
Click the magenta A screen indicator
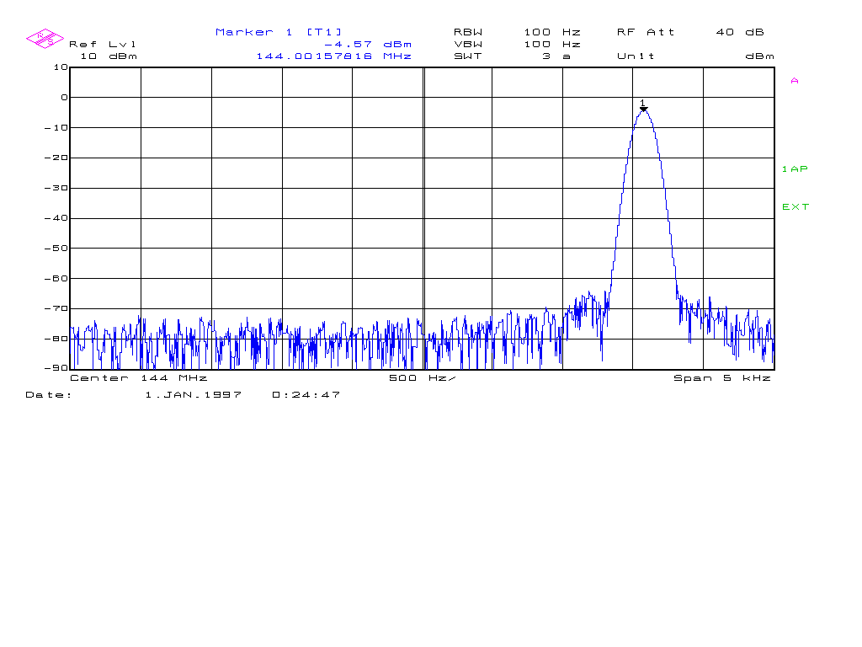point(795,81)
